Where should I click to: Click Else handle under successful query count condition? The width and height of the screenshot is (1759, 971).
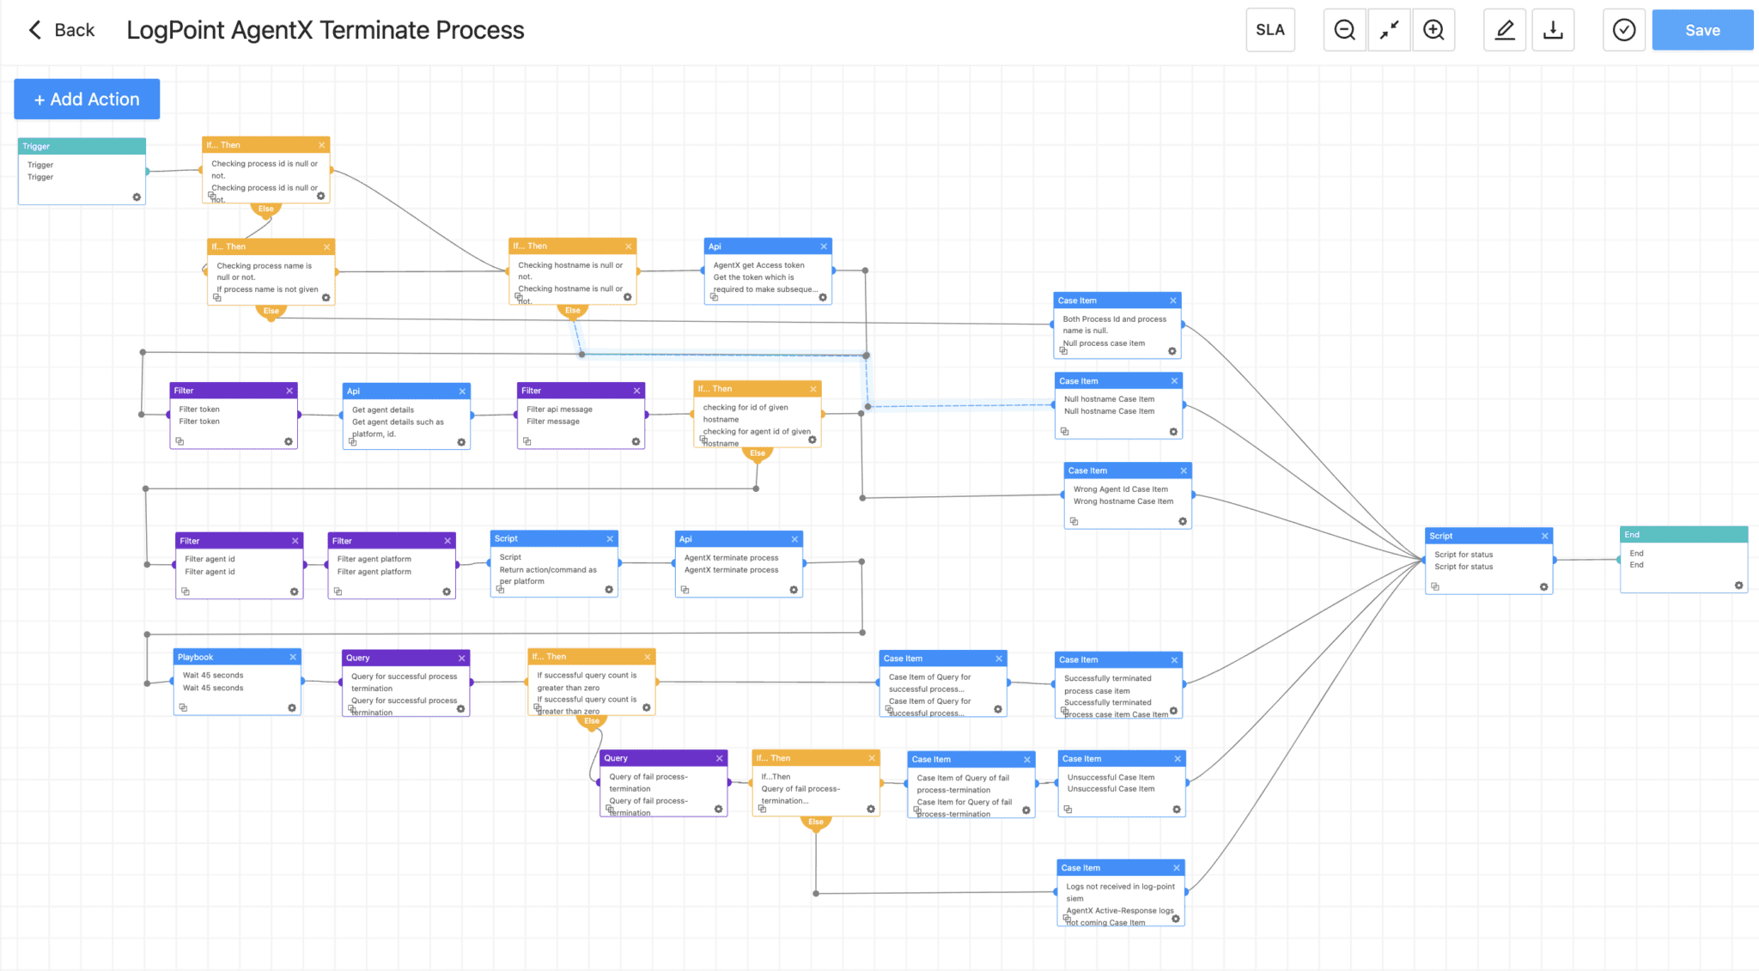(x=592, y=721)
